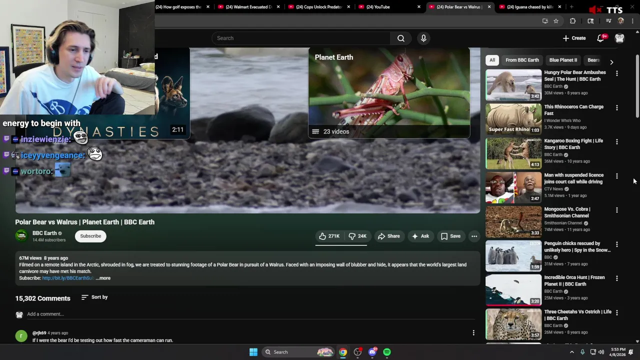Activate voice search microphone icon
This screenshot has width=640, height=360.
coord(423,38)
